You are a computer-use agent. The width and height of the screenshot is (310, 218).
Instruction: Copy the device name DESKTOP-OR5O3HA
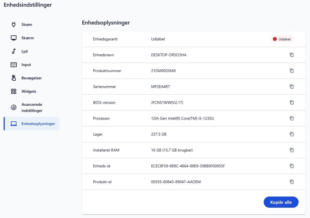pyautogui.click(x=292, y=55)
